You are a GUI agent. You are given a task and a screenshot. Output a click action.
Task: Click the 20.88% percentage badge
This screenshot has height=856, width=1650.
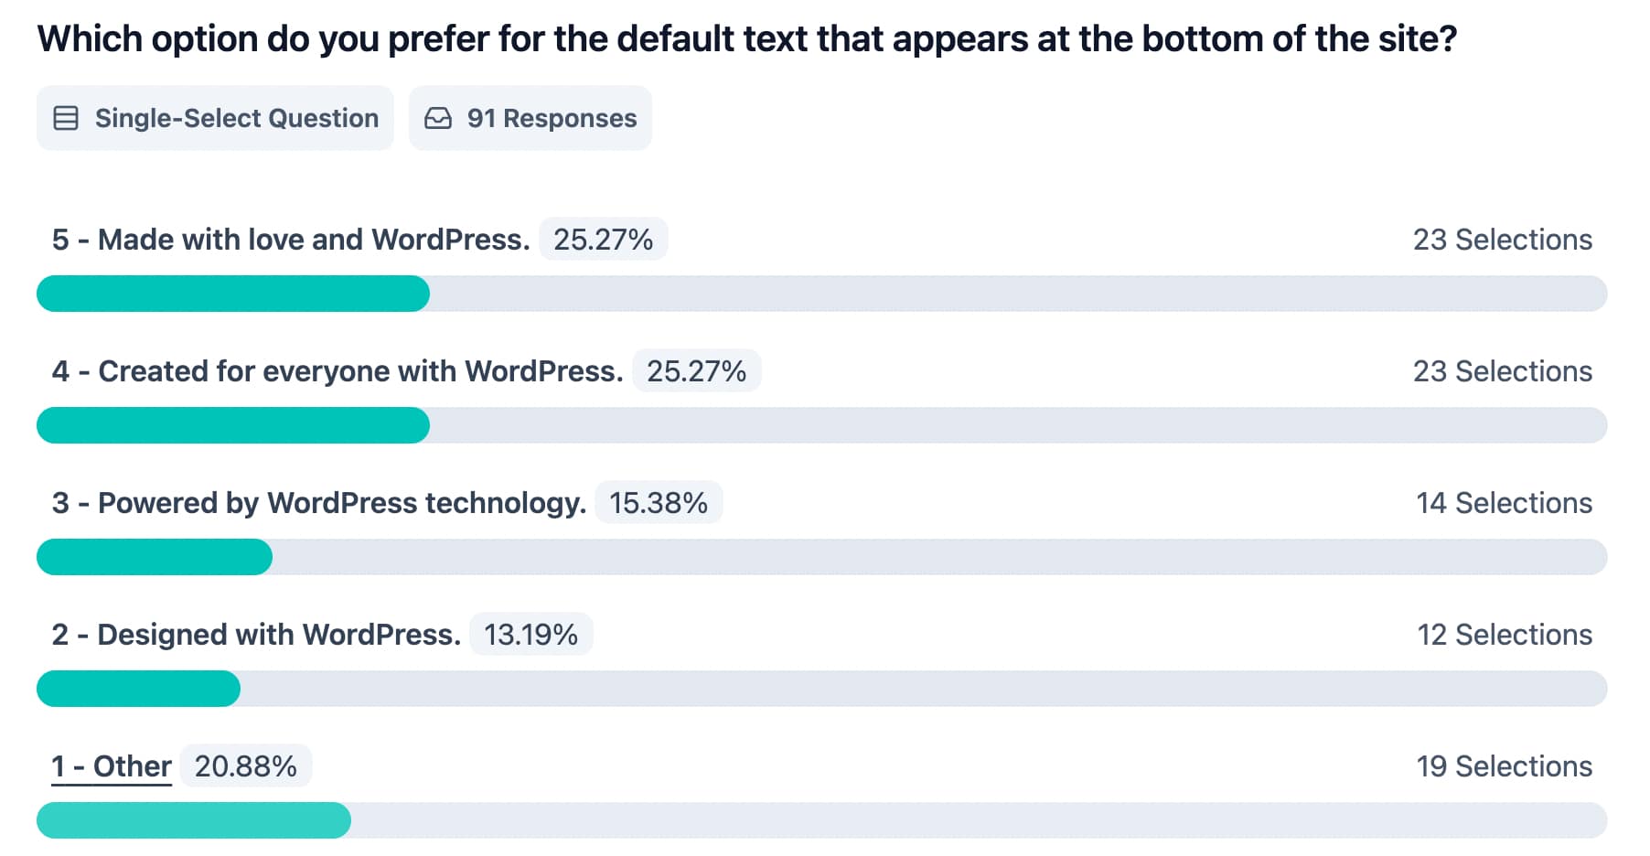(246, 766)
